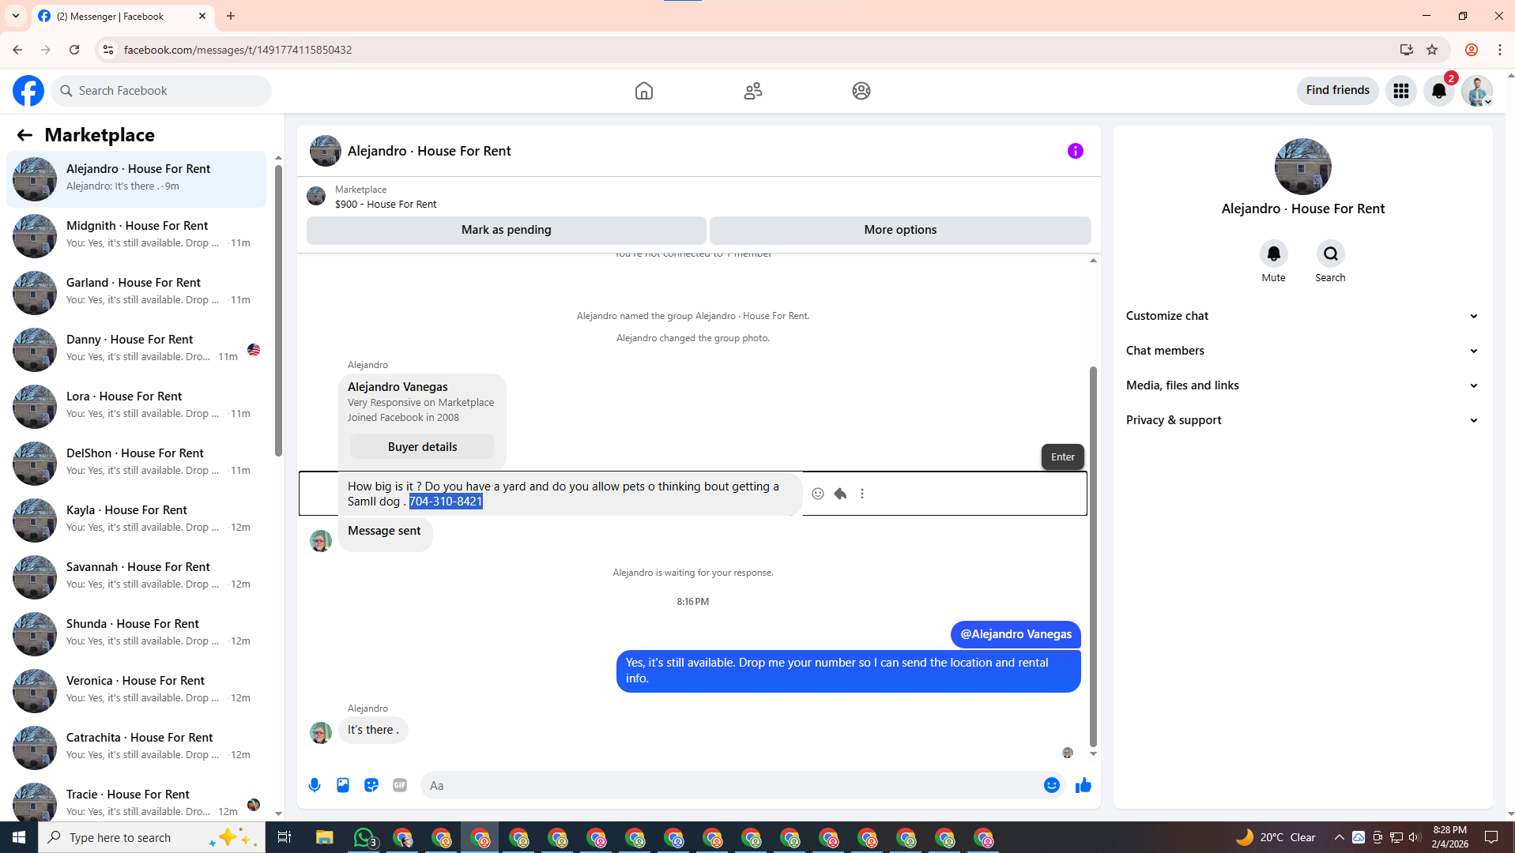
Task: Open Shunda House For Rent chat
Action: click(x=136, y=633)
